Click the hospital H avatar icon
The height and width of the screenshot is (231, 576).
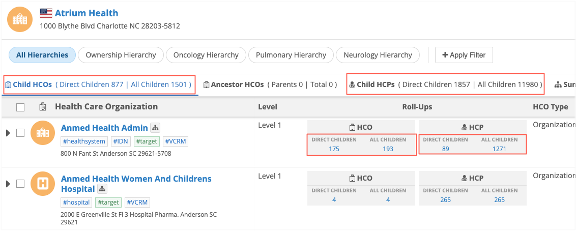41,184
